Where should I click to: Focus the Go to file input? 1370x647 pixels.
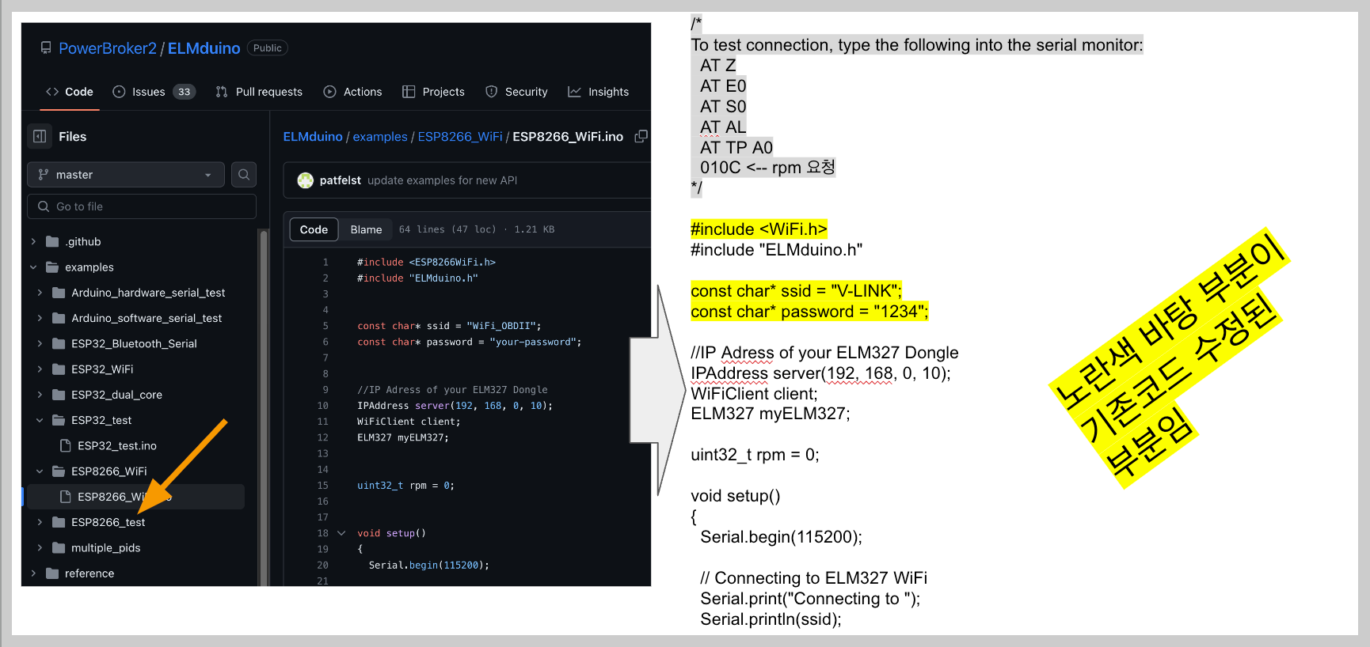tap(142, 206)
